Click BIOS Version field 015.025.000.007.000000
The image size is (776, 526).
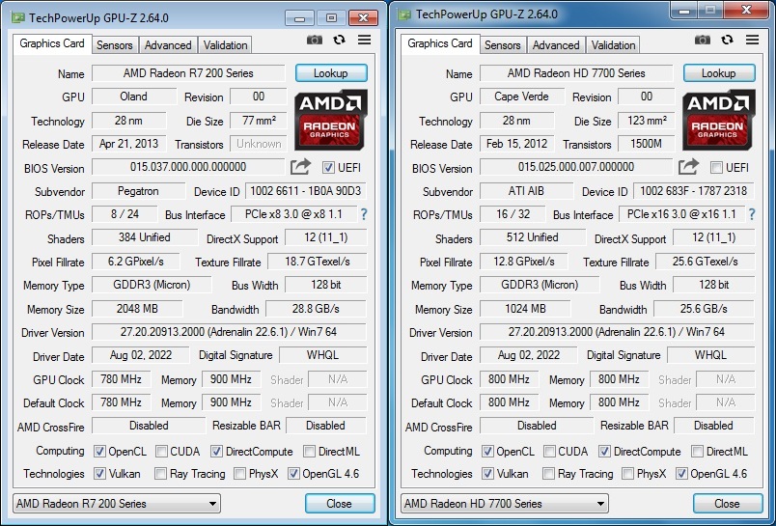tap(576, 167)
